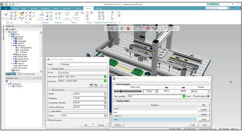Viewport: 243px width, 131px height.
Task: Click the info icon beside Limit motion
Action: (x=208, y=96)
